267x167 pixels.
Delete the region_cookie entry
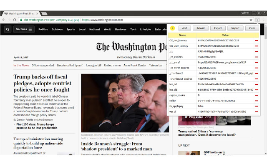256,95
